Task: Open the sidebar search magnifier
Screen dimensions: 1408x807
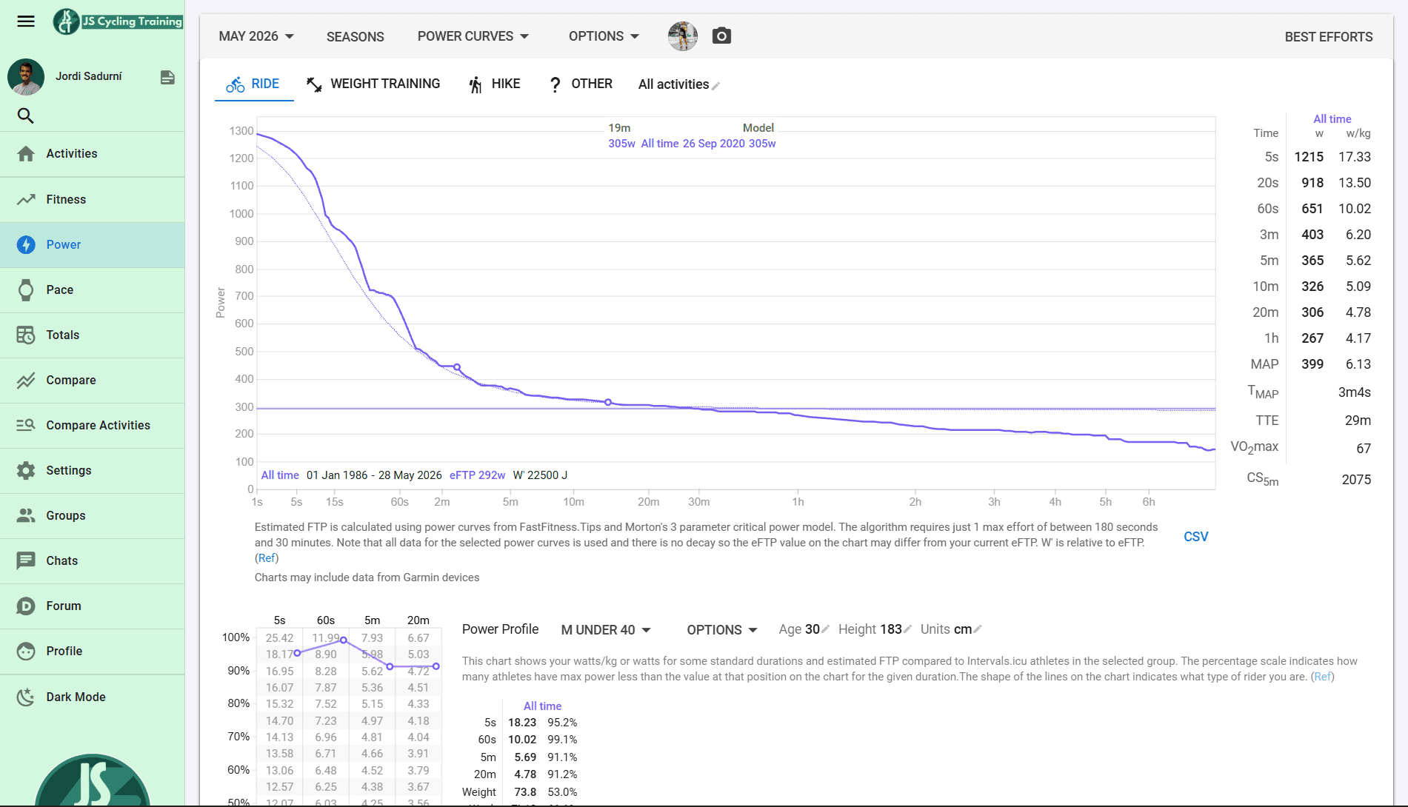Action: pos(26,115)
